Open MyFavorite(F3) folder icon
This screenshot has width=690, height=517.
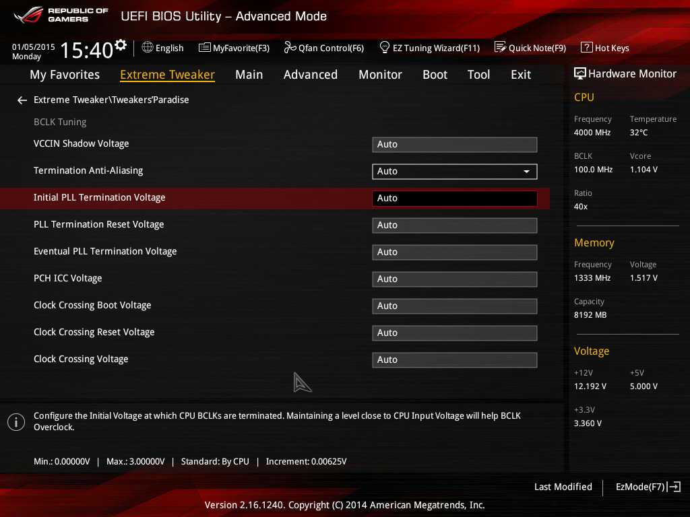[205, 48]
